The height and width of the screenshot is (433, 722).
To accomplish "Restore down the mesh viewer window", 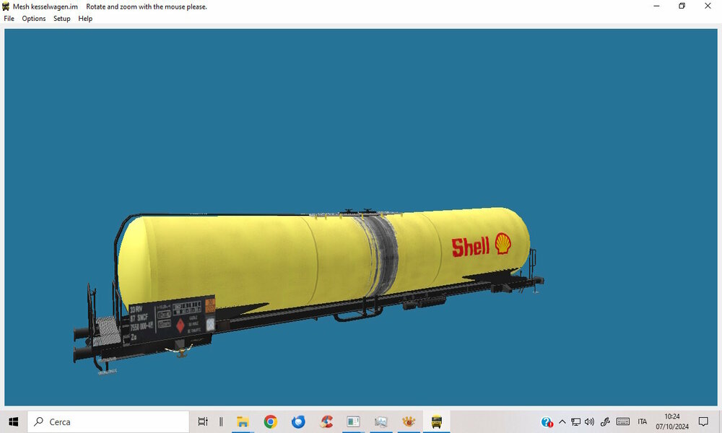I will coord(682,6).
